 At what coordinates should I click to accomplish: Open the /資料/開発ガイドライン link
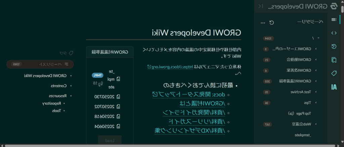pyautogui.click(x=194, y=113)
